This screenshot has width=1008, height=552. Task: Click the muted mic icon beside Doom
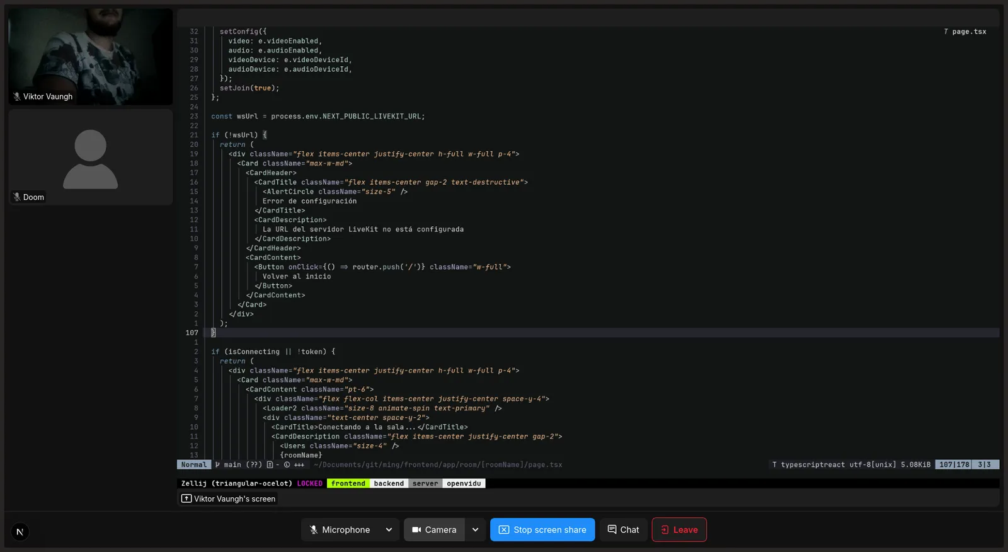pyautogui.click(x=17, y=197)
